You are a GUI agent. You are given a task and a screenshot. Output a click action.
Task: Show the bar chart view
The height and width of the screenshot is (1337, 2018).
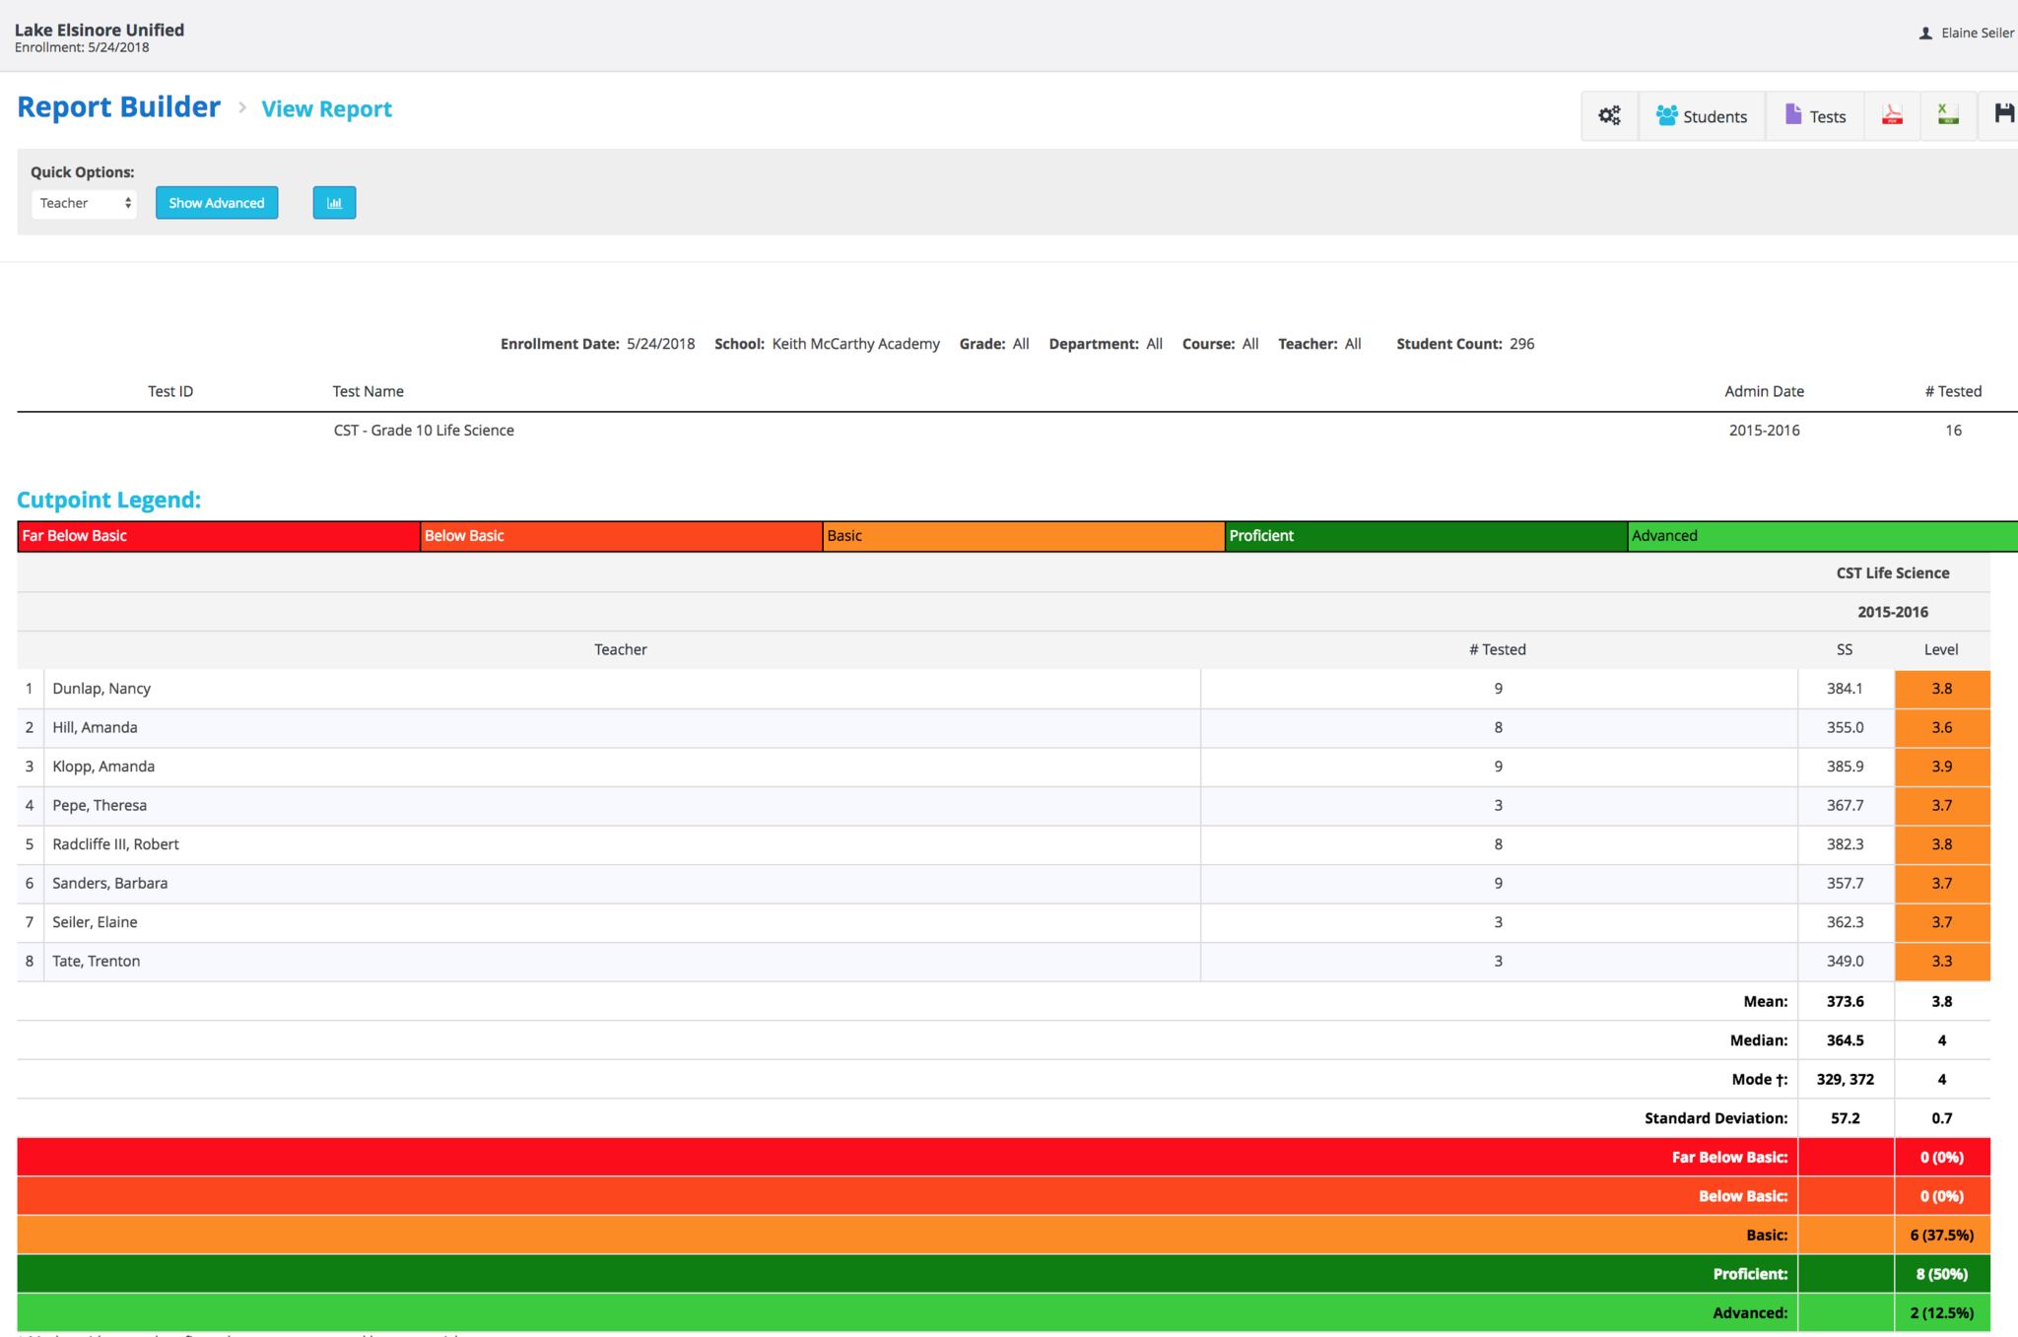coord(334,203)
